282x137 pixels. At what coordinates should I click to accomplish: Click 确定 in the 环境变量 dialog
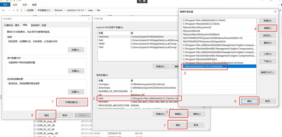click(x=178, y=125)
